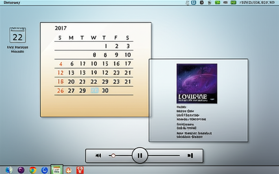Select the blue highlighted date in the calendar
Viewport: 279px width, 174px height.
point(94,91)
